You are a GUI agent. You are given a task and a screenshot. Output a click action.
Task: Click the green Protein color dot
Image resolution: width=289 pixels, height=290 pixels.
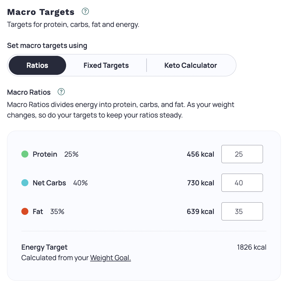25,154
